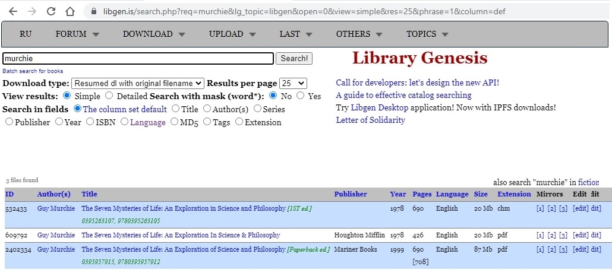Click the search box containing murchie
Viewport: 612px width, 273px height.
click(138, 59)
